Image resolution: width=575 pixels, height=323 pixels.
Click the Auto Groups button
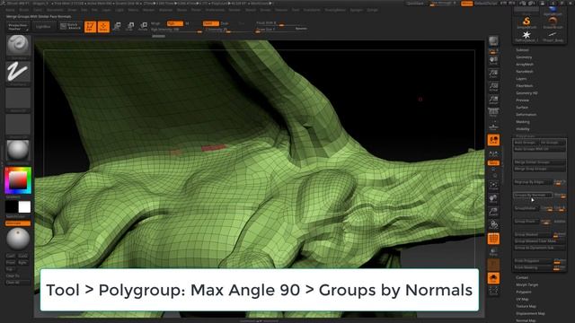coord(526,143)
